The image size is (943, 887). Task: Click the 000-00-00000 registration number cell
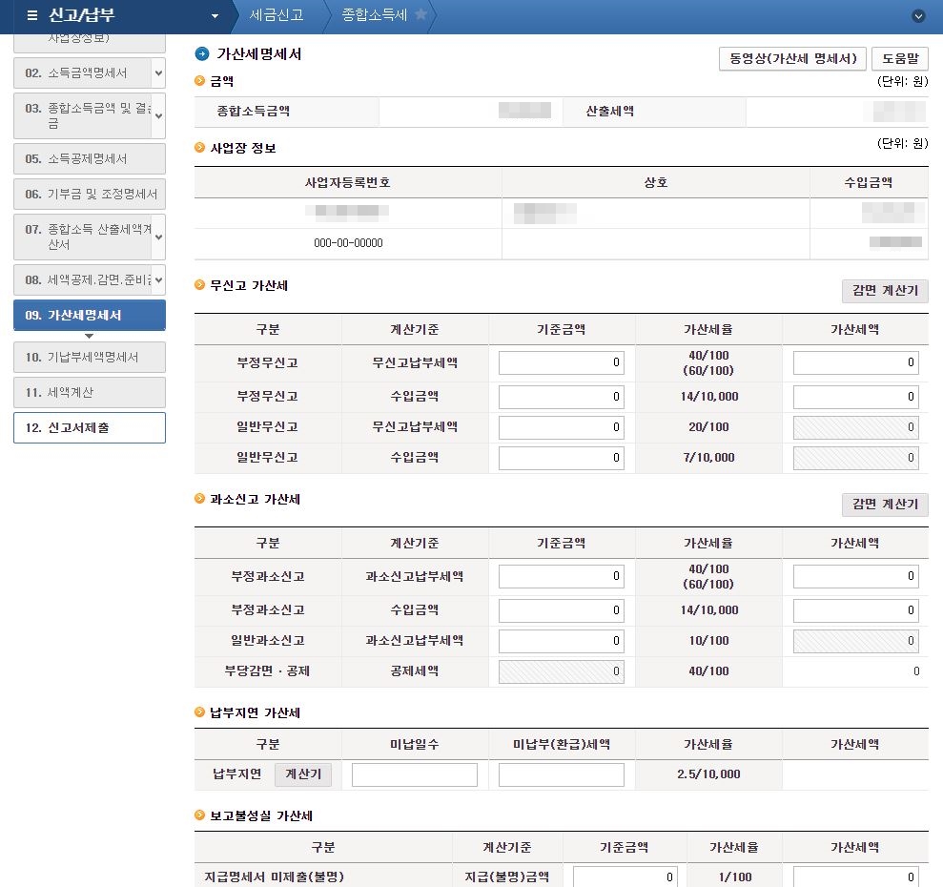tap(348, 243)
